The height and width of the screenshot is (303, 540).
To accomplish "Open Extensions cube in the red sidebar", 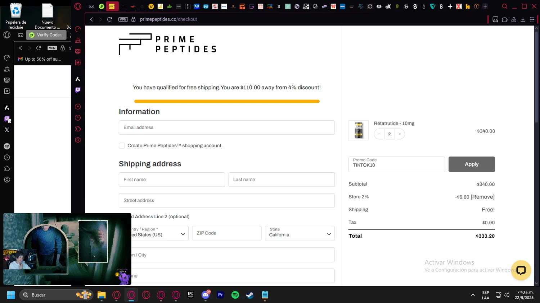I will pos(78,129).
